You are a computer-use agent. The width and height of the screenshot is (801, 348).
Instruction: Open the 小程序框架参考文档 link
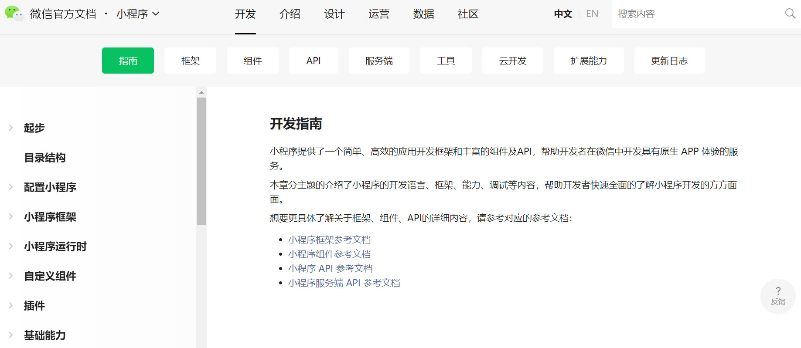329,240
